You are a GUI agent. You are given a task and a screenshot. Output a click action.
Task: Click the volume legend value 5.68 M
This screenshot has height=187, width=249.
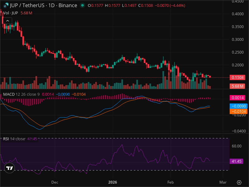pyautogui.click(x=26, y=13)
